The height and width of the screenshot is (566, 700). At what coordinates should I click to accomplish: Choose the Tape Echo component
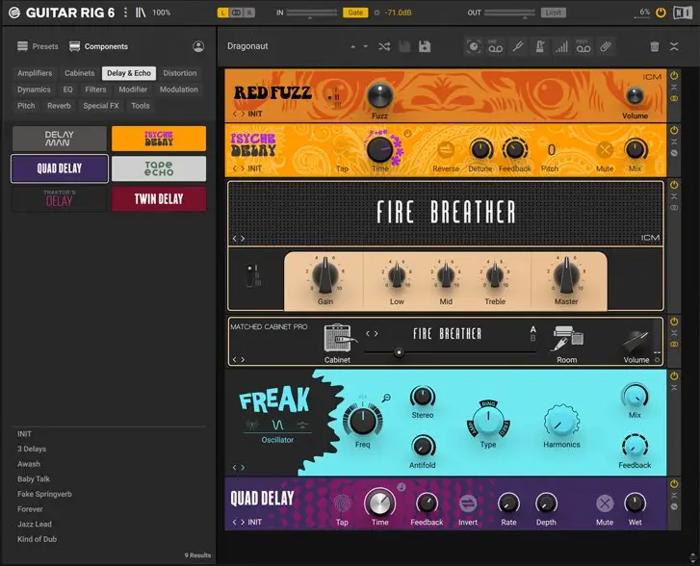tap(159, 168)
